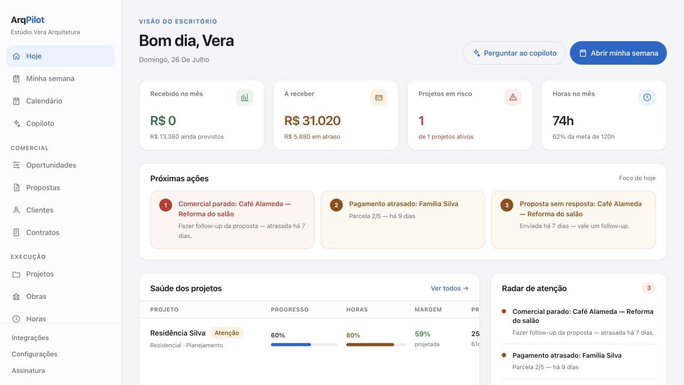Click Pagamento atrasado item in Radar de atenção
Screen dimensions: 684x385
pyautogui.click(x=579, y=361)
